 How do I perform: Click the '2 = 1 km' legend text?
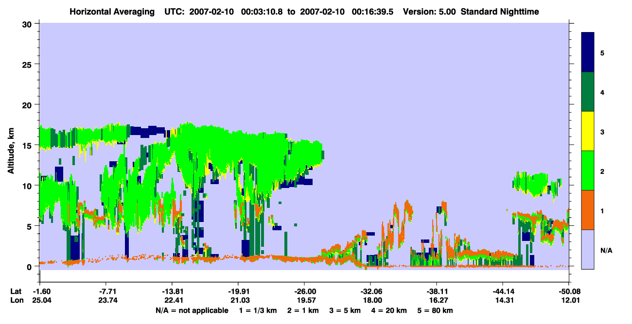pos(303,310)
